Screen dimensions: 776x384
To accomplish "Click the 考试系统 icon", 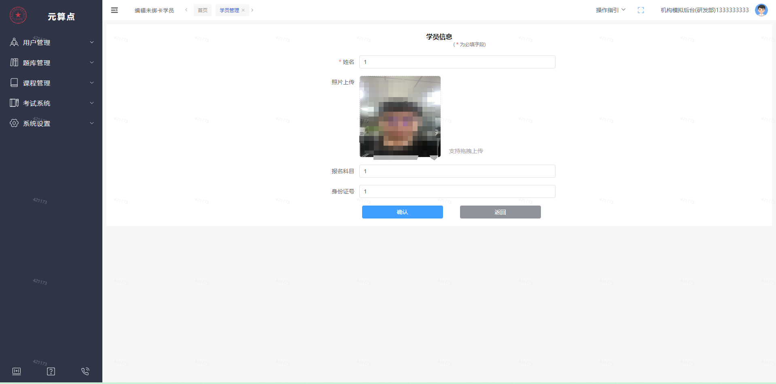I will tap(14, 103).
